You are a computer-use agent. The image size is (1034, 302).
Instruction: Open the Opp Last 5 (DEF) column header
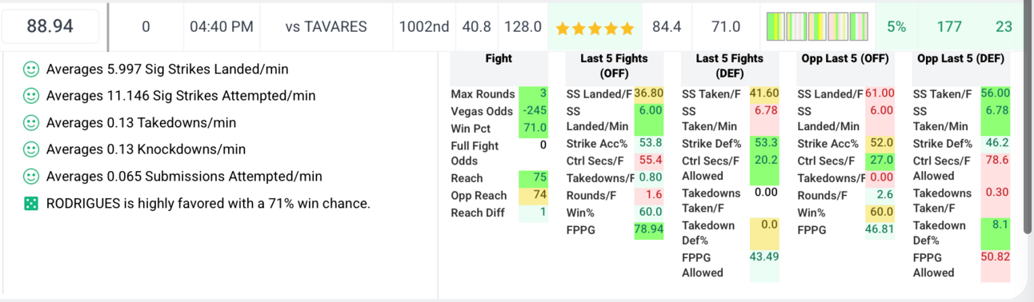point(960,58)
